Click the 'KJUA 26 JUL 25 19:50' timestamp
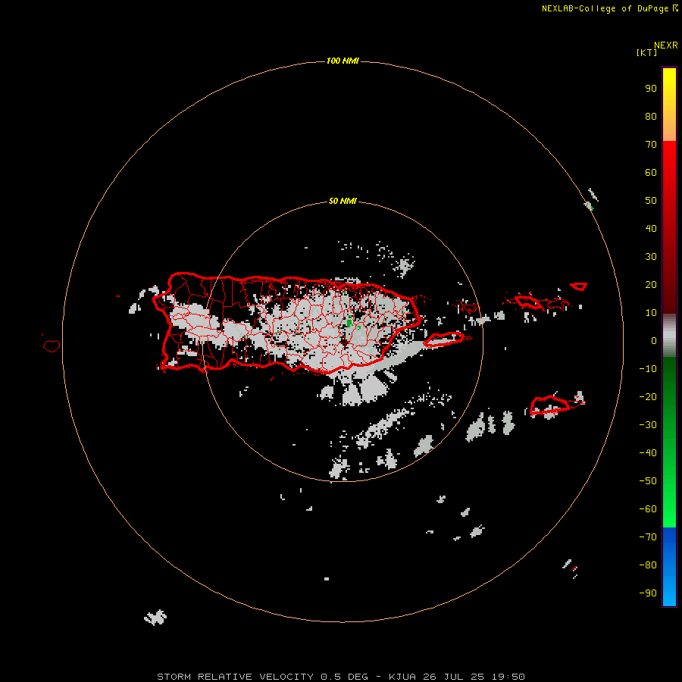Image resolution: width=682 pixels, height=682 pixels. pos(457,677)
